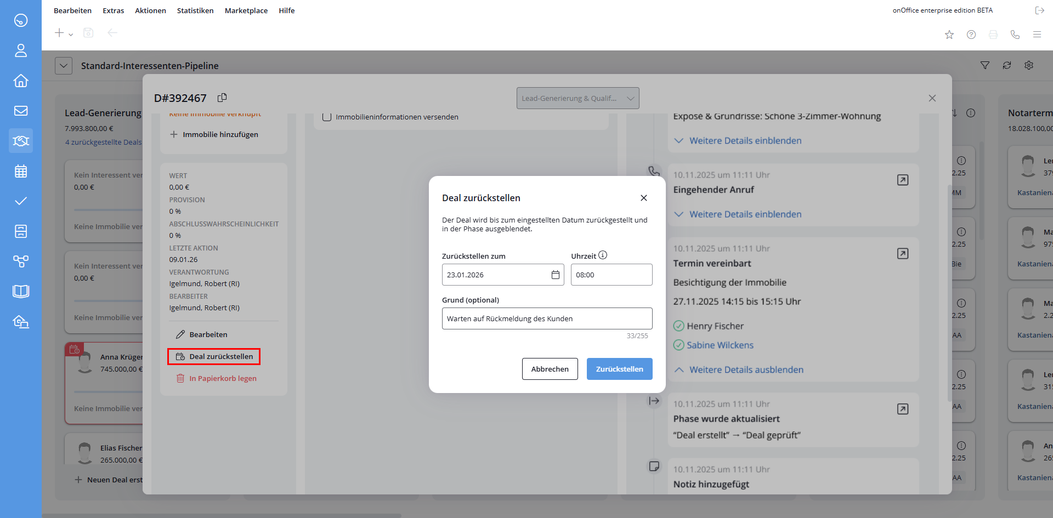Open the calendar module in sidebar
The height and width of the screenshot is (518, 1053).
pyautogui.click(x=21, y=171)
